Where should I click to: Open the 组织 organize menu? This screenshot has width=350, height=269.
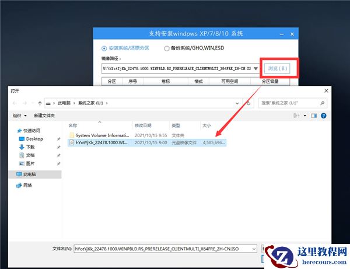pyautogui.click(x=20, y=116)
